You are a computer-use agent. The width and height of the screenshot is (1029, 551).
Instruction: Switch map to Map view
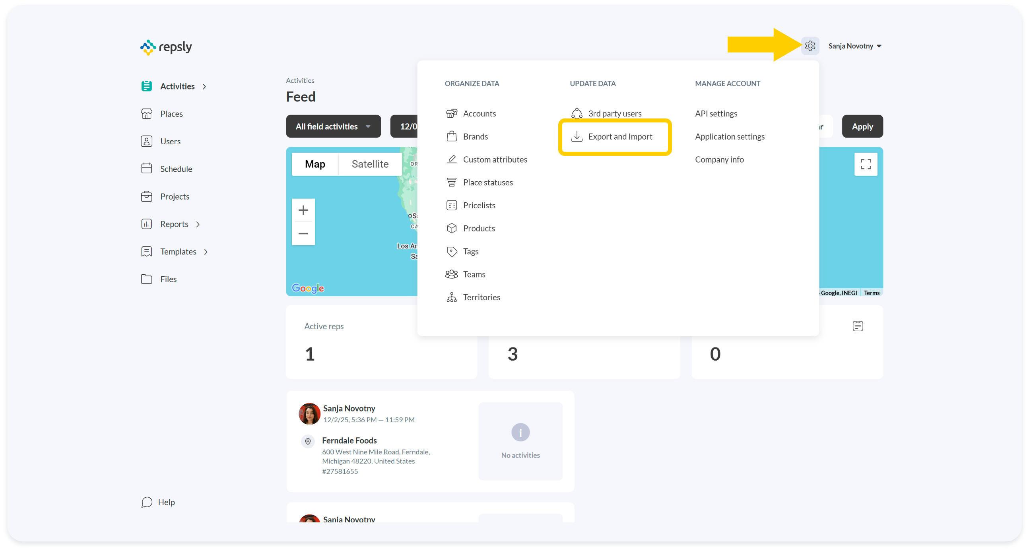(x=315, y=164)
